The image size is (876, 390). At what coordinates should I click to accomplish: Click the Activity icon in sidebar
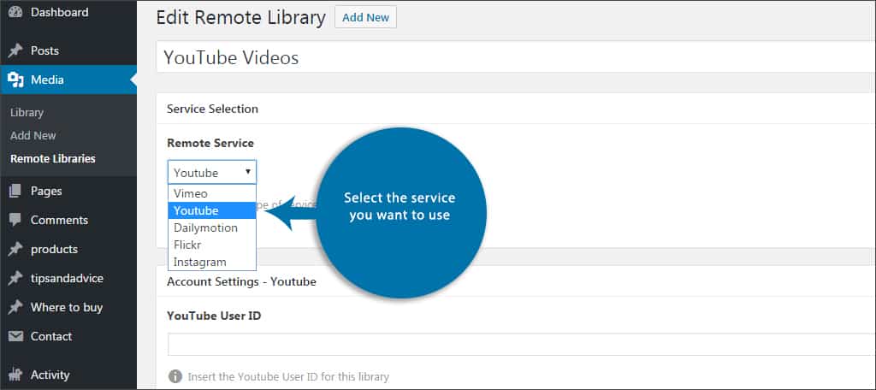[x=15, y=375]
